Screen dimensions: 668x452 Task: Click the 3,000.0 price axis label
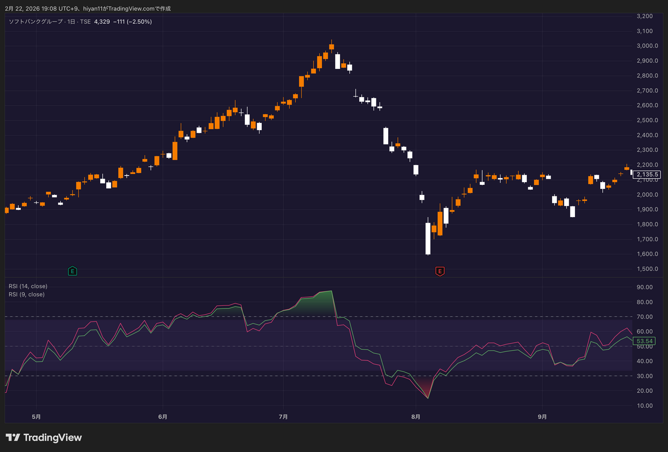click(647, 46)
